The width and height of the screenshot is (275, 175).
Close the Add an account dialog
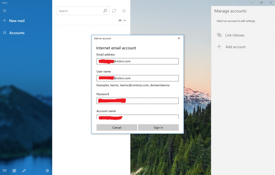pyautogui.click(x=179, y=38)
